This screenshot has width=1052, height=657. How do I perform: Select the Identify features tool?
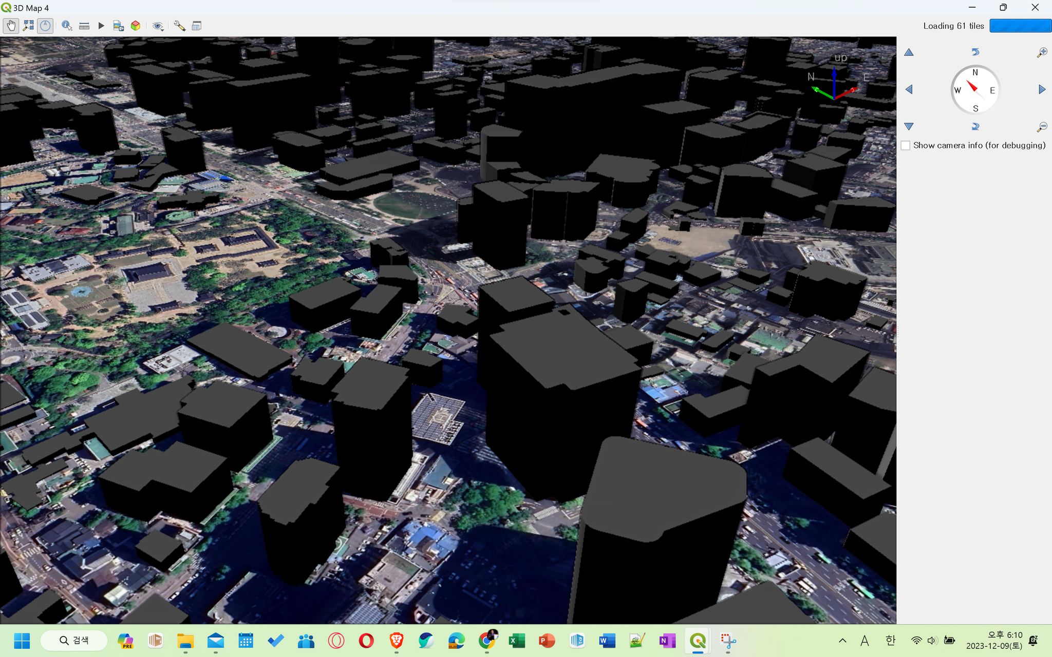67,26
